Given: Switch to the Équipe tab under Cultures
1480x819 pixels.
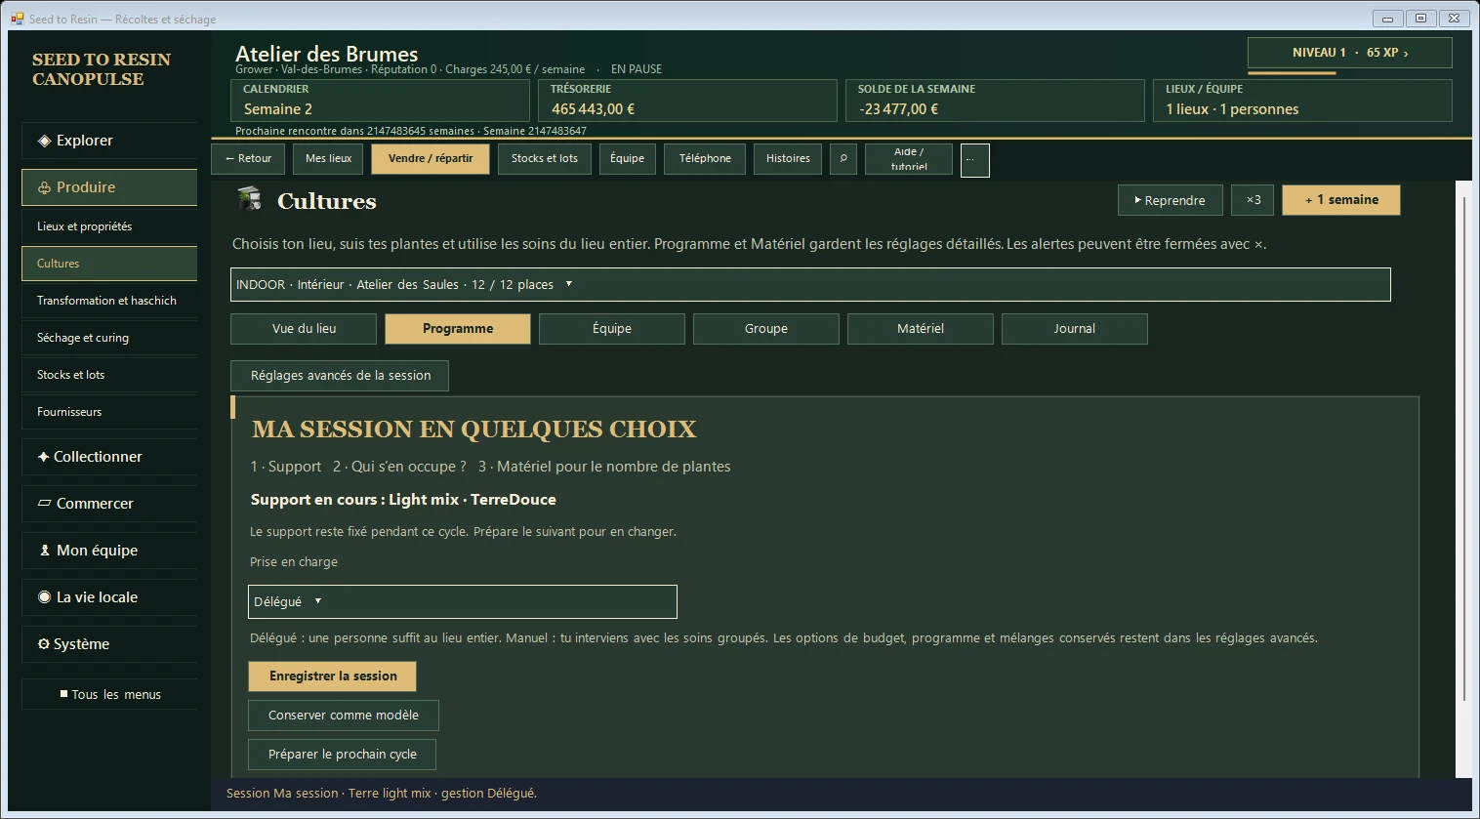Looking at the screenshot, I should pyautogui.click(x=612, y=329).
